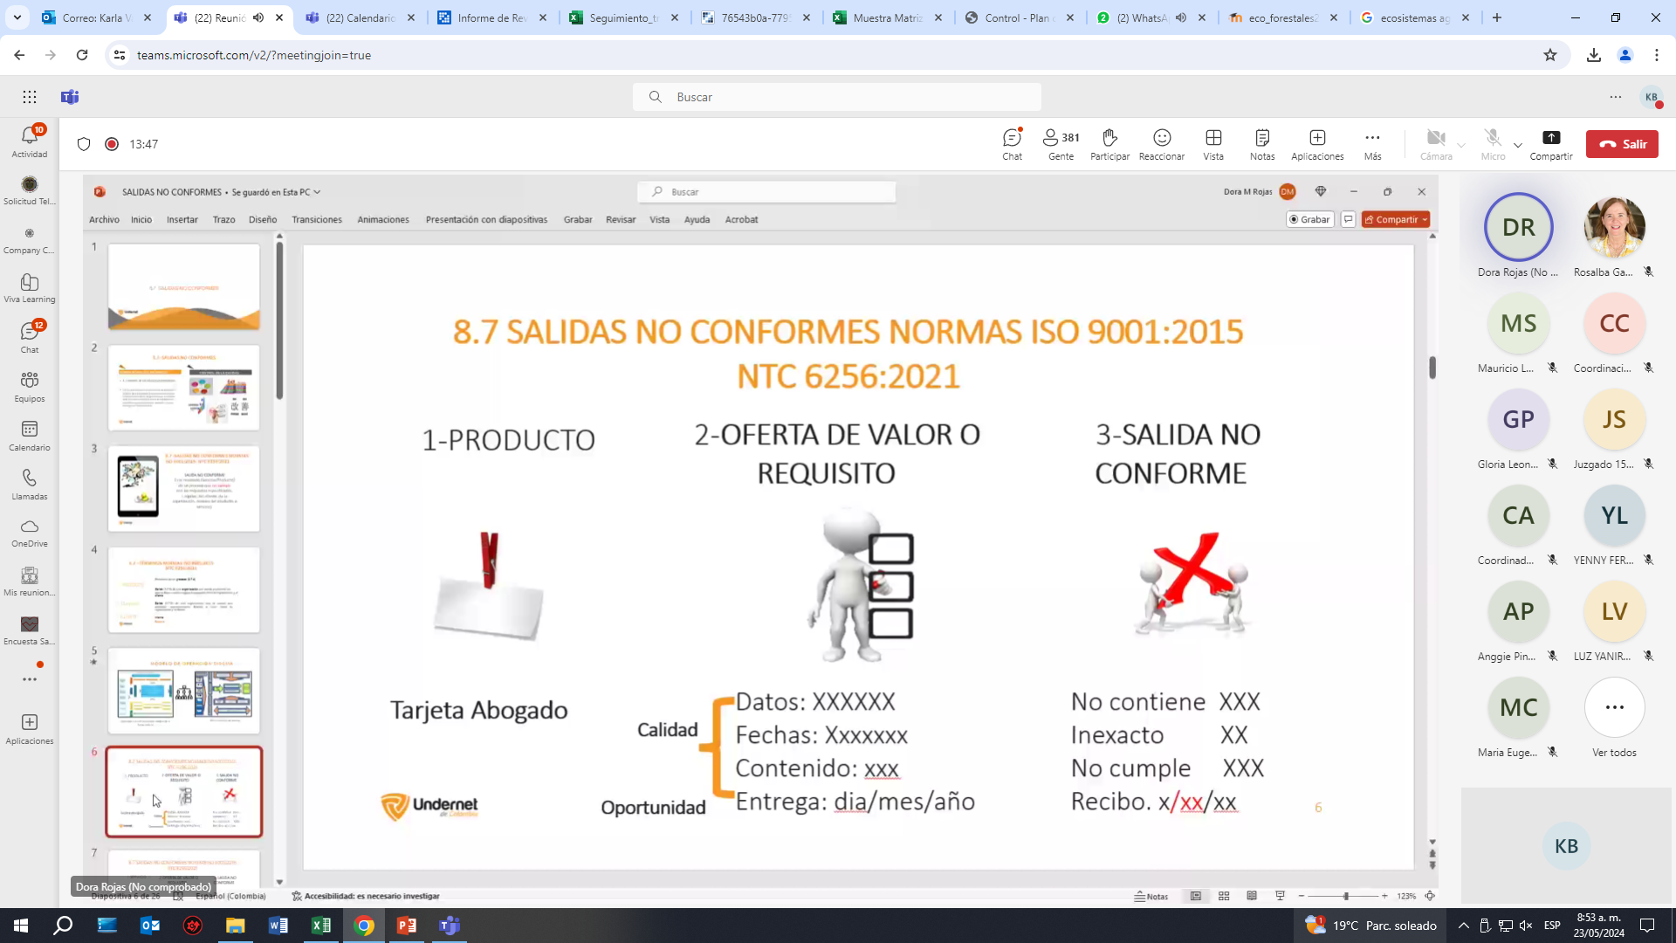Open Viva Learning app
The image size is (1676, 943).
coord(30,287)
